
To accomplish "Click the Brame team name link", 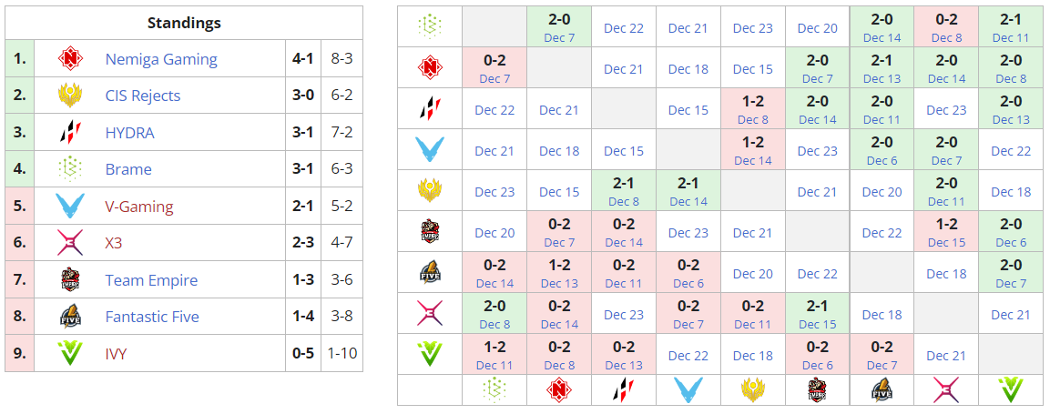I will [128, 169].
